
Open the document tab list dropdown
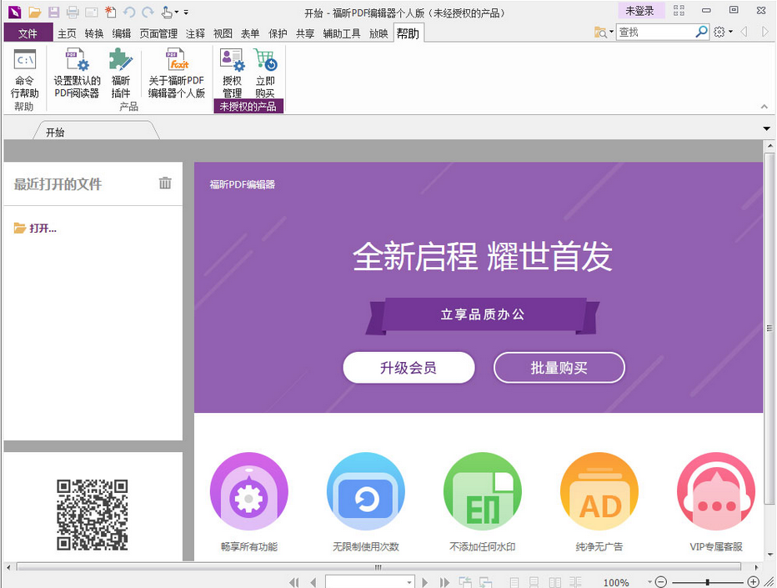tap(767, 129)
